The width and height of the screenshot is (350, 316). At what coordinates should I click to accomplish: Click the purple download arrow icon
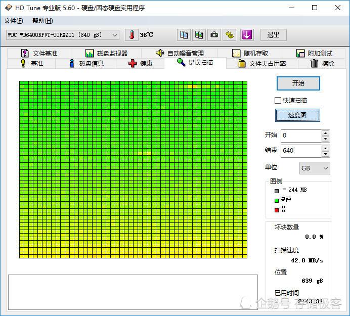tap(247, 35)
